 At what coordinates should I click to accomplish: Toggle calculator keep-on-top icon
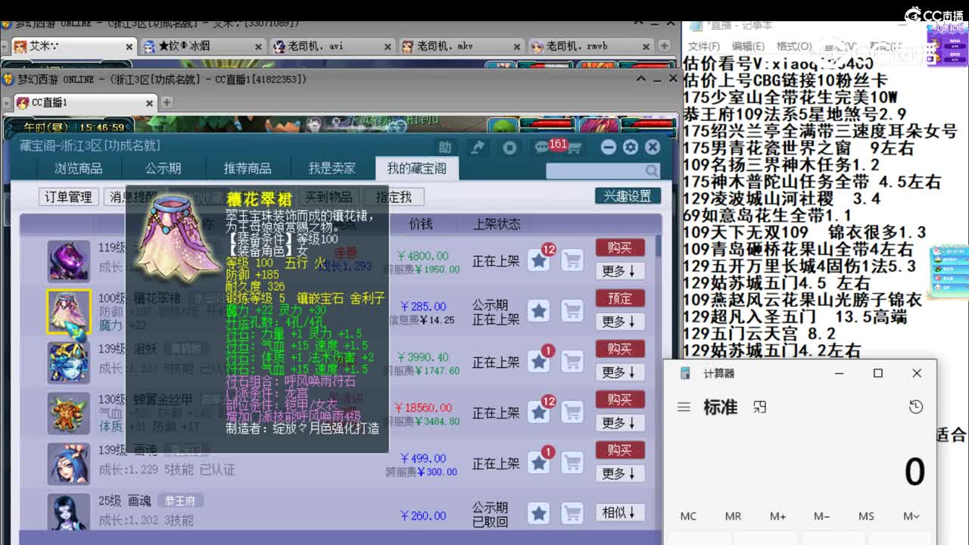(x=760, y=407)
